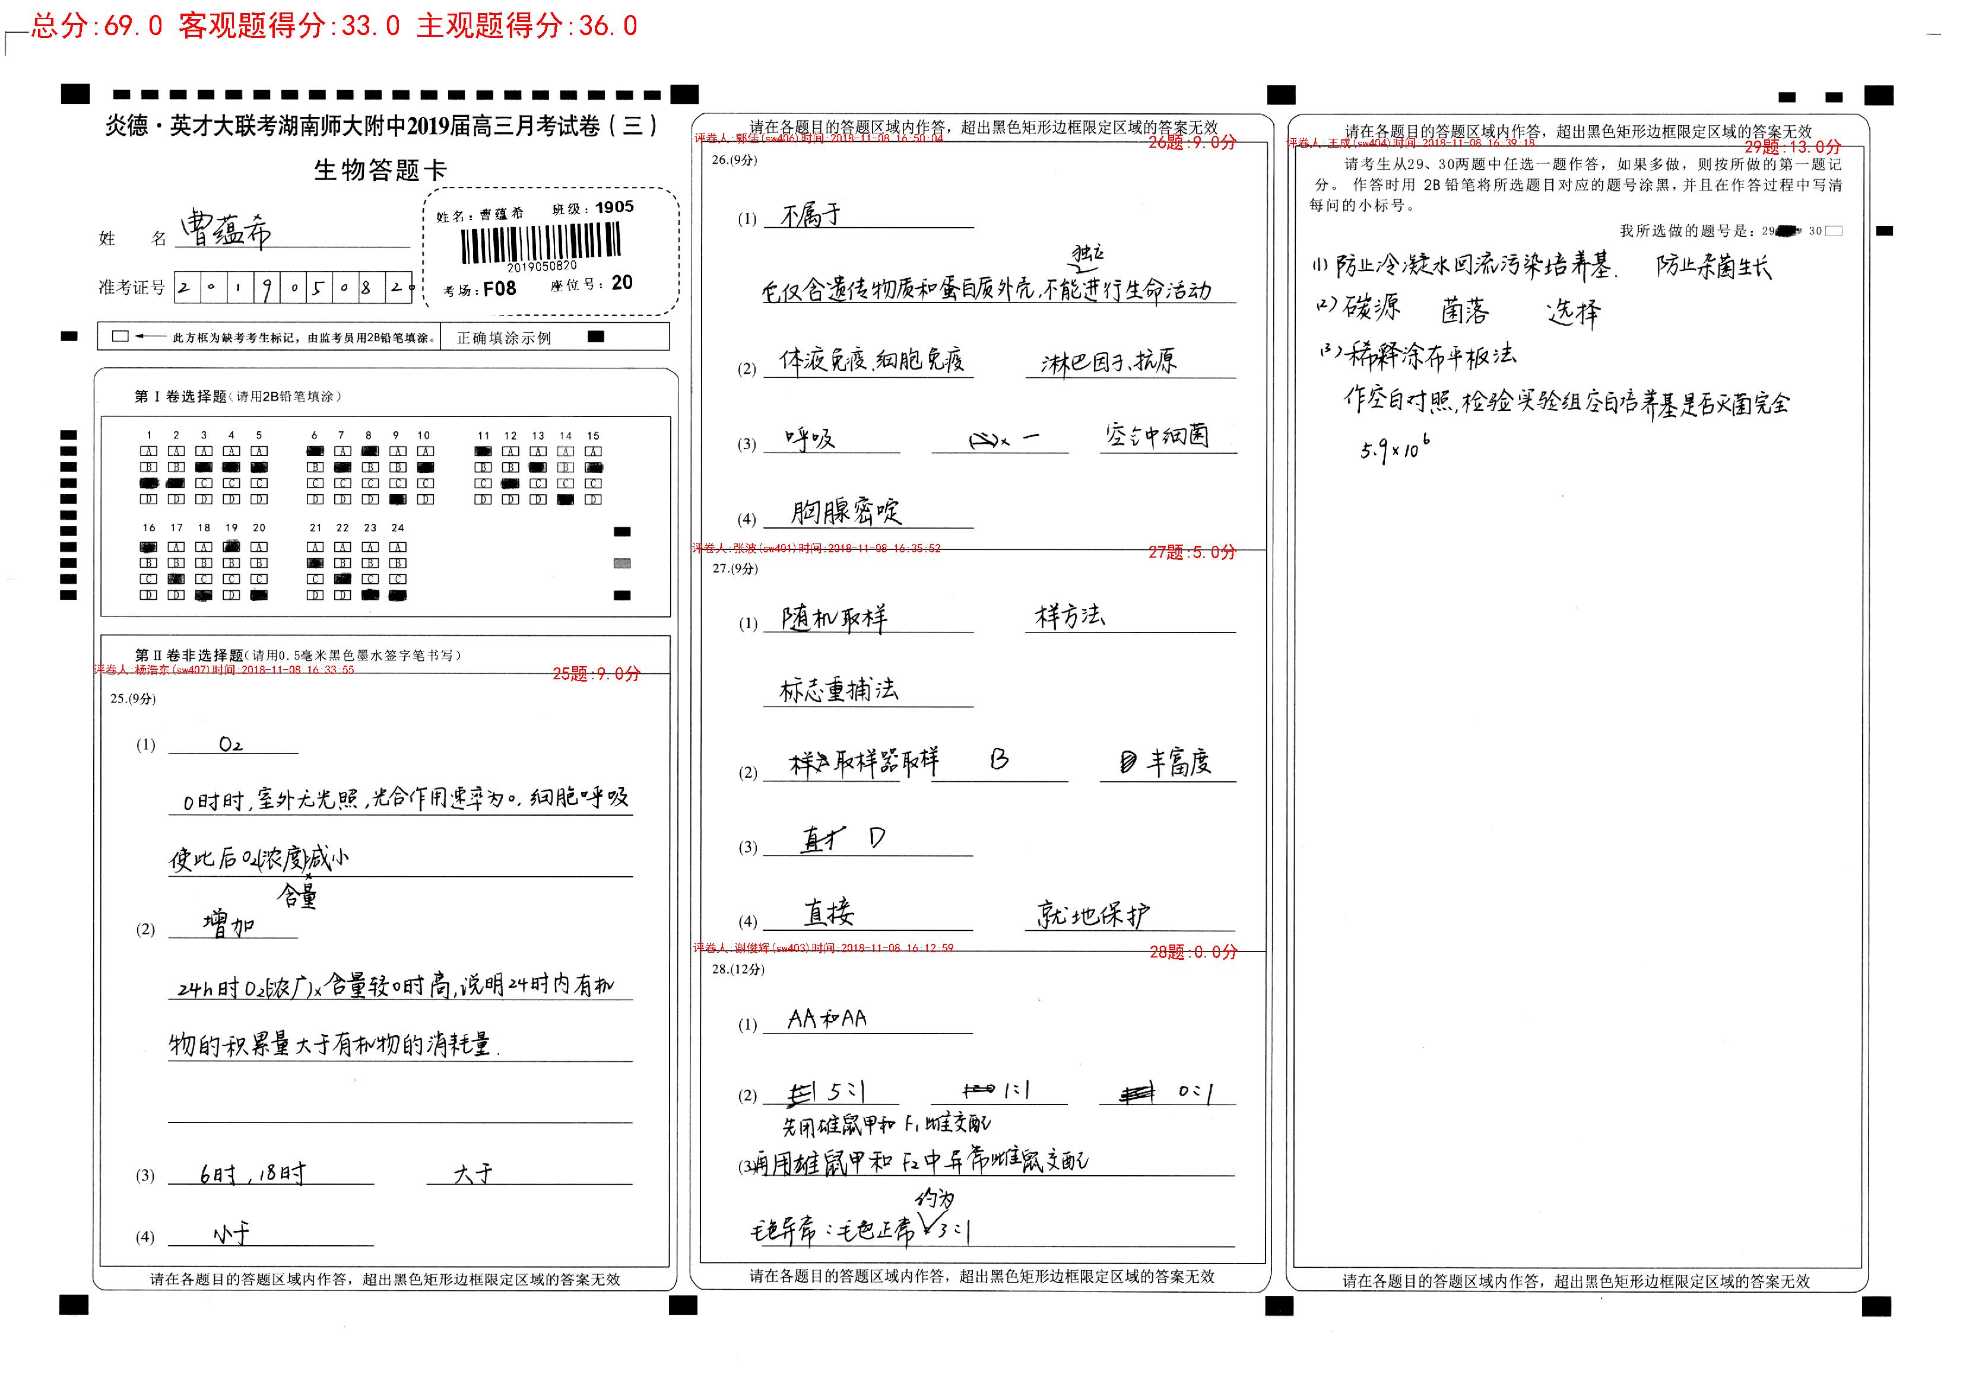Click the black correct-fill example mark

[x=596, y=337]
